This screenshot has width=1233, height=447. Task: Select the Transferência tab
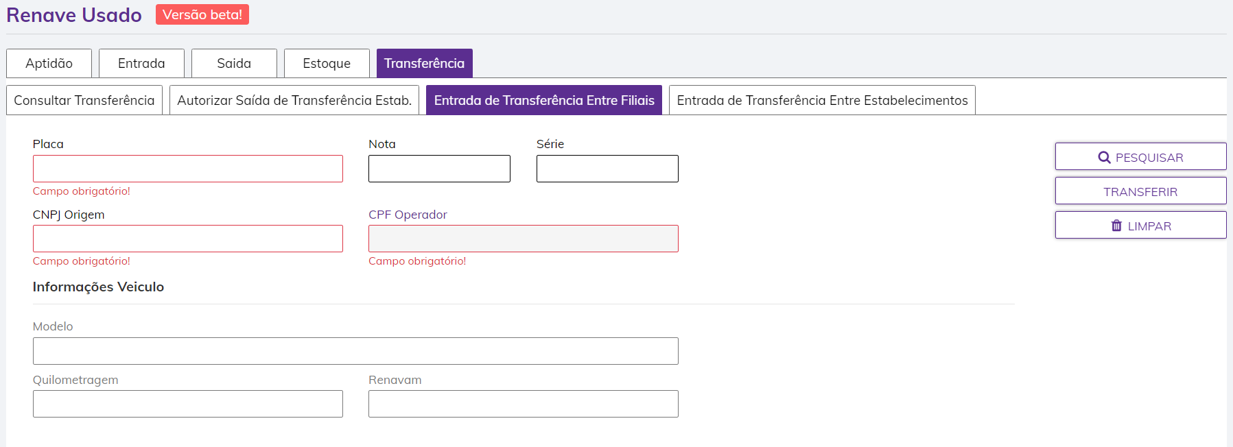[424, 64]
